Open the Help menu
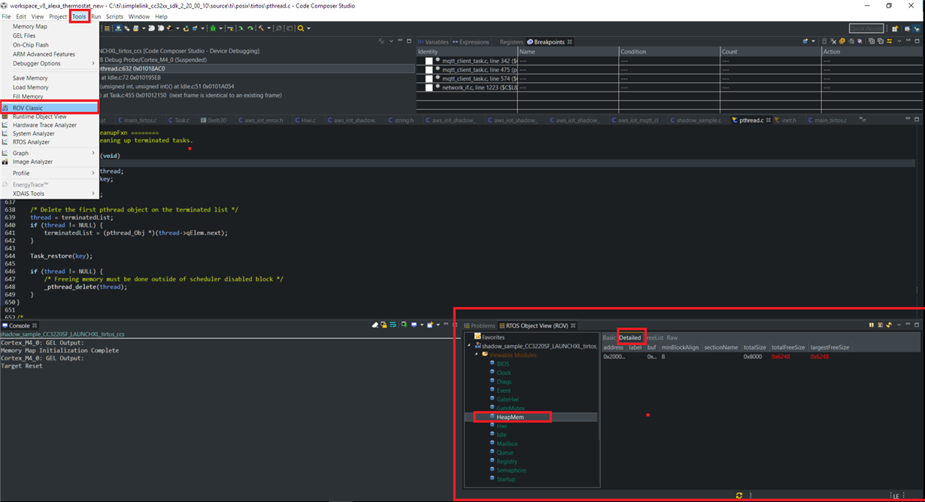 click(x=161, y=17)
